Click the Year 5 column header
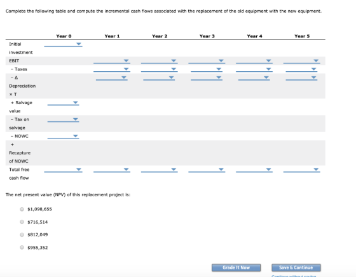 (302, 36)
